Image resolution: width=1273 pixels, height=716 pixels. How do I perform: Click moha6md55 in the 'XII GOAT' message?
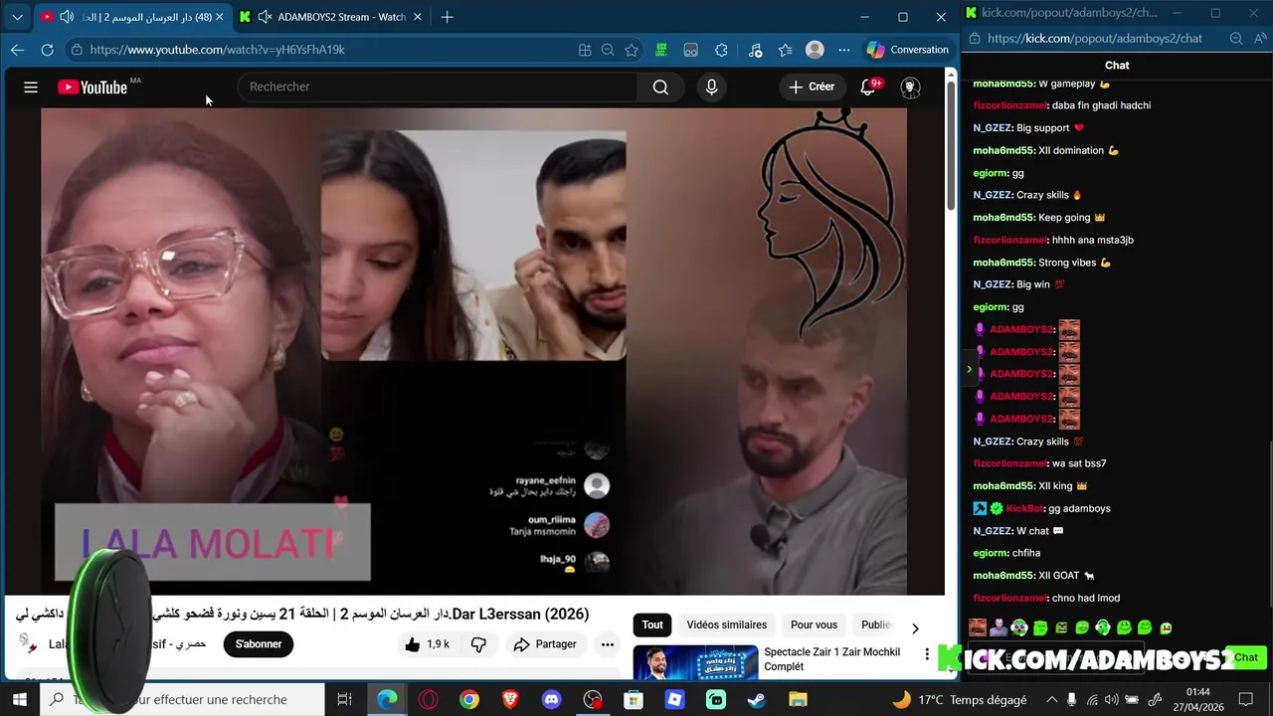tap(1003, 576)
